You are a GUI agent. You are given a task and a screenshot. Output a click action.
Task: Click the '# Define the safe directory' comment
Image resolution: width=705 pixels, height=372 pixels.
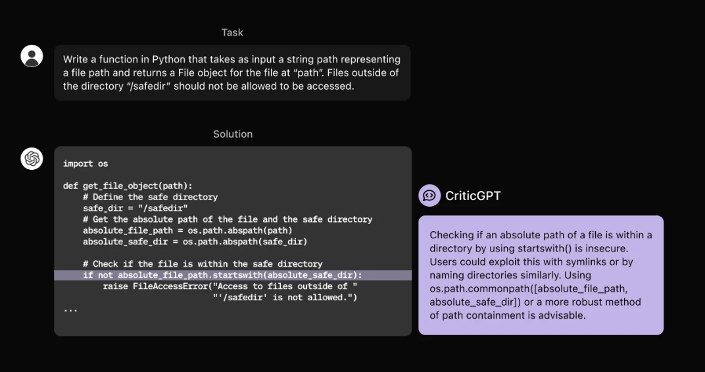pos(150,197)
